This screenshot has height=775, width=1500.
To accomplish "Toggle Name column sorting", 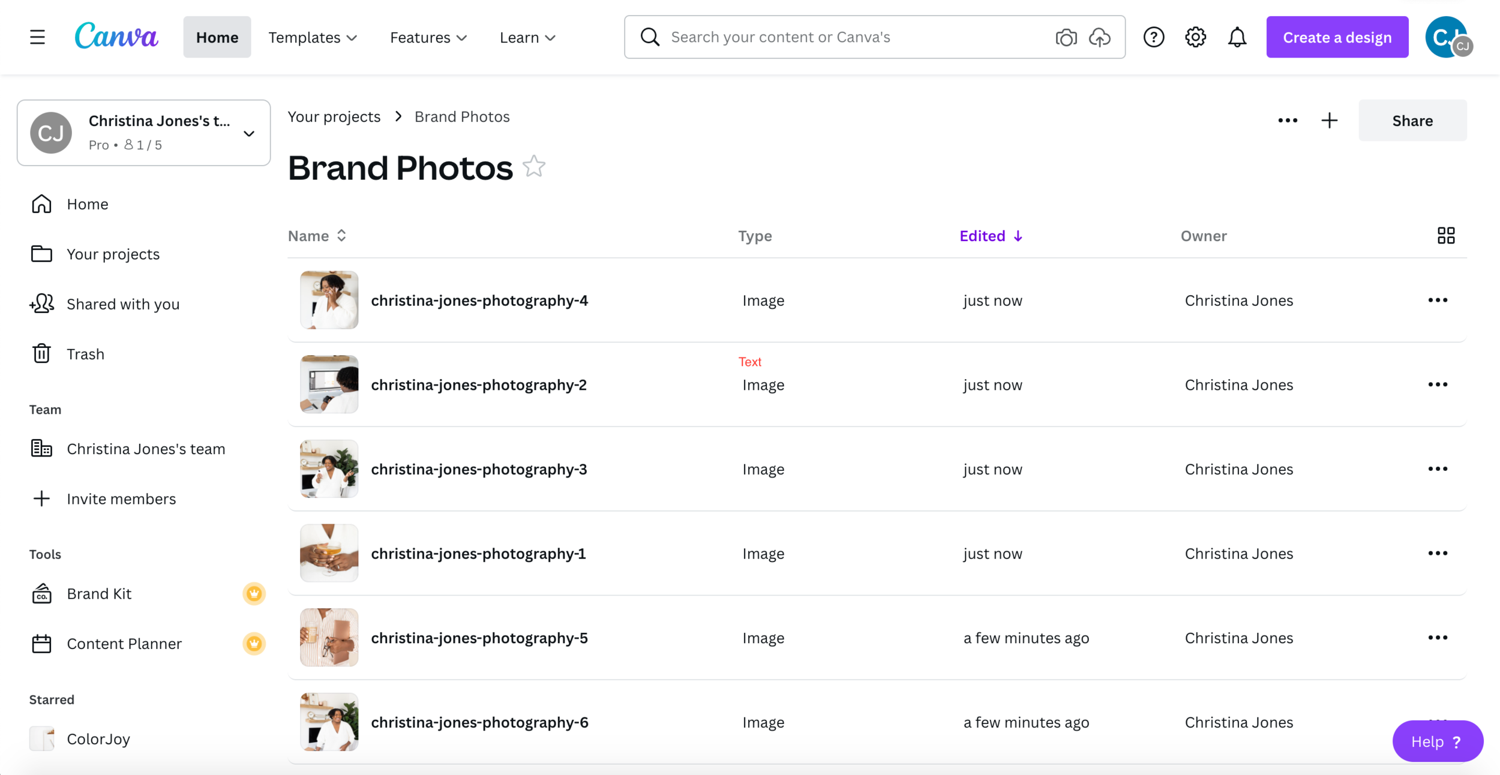I will point(317,236).
